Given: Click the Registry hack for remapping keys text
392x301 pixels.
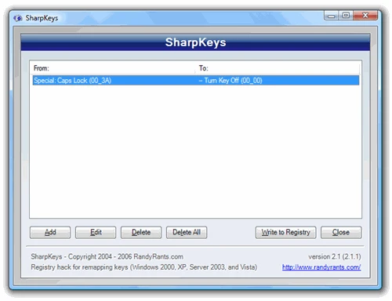Looking at the screenshot, I should [144, 267].
